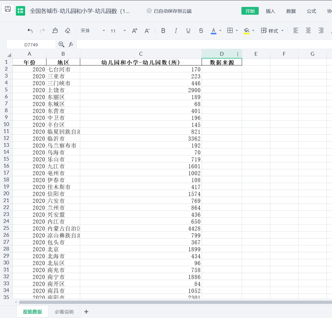Click the select-all corner triangle

pos(9,55)
